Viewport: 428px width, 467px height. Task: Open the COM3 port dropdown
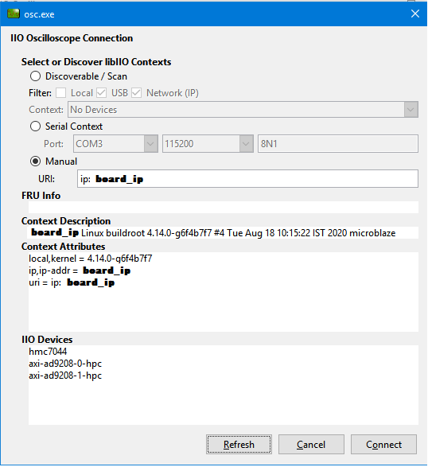click(115, 144)
